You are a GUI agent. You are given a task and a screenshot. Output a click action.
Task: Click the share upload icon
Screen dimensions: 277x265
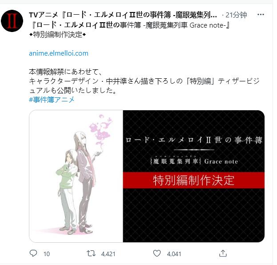click(223, 253)
